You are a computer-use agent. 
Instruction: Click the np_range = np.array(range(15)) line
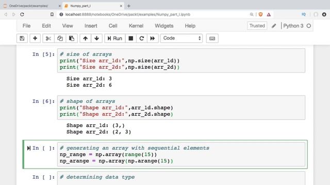(x=108, y=155)
